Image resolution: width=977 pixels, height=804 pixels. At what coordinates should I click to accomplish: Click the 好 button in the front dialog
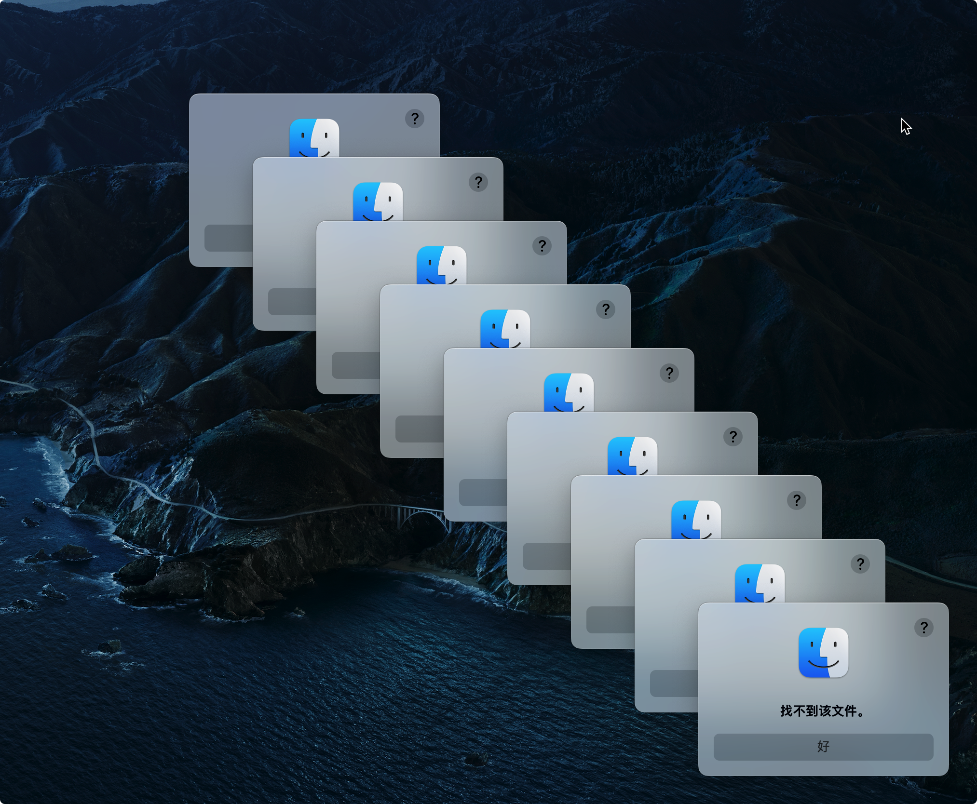[823, 747]
